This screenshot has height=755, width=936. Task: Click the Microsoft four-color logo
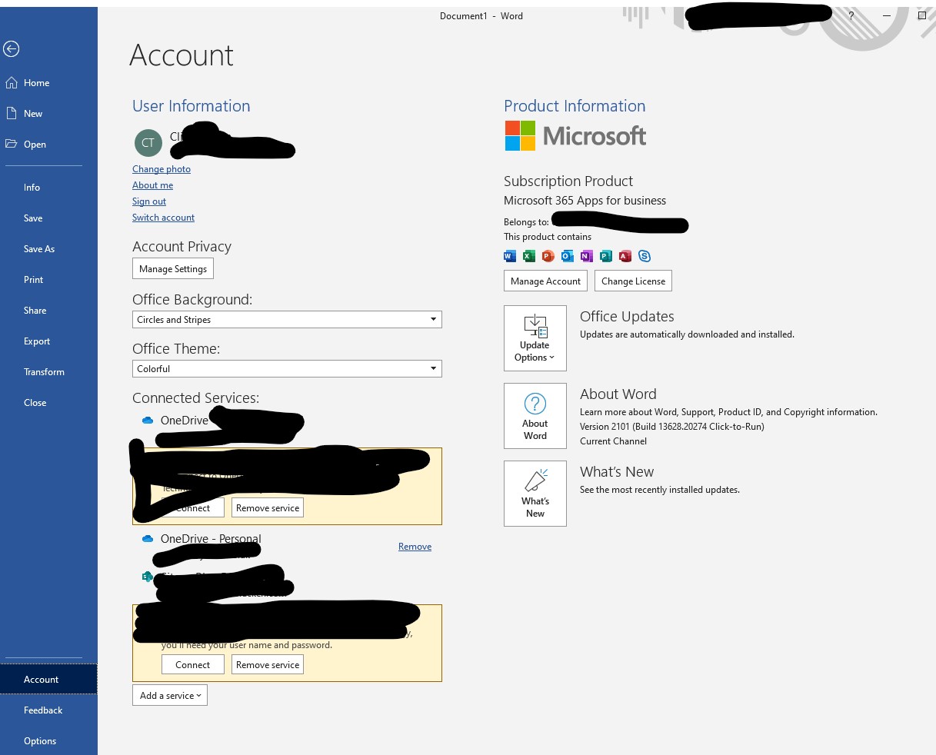[x=520, y=135]
